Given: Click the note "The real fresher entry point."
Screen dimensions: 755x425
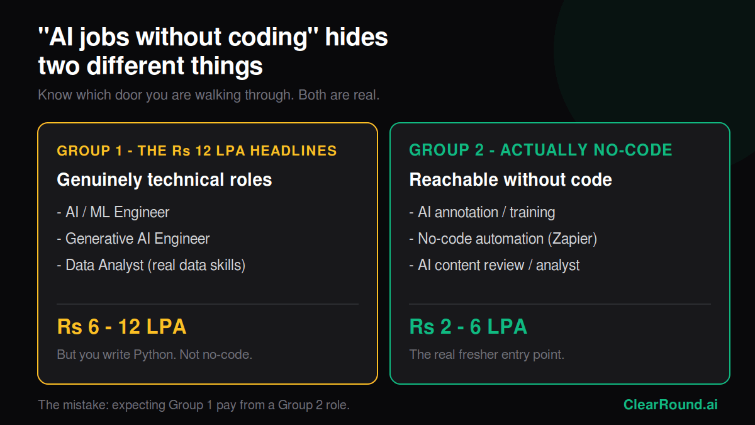Looking at the screenshot, I should [x=486, y=354].
